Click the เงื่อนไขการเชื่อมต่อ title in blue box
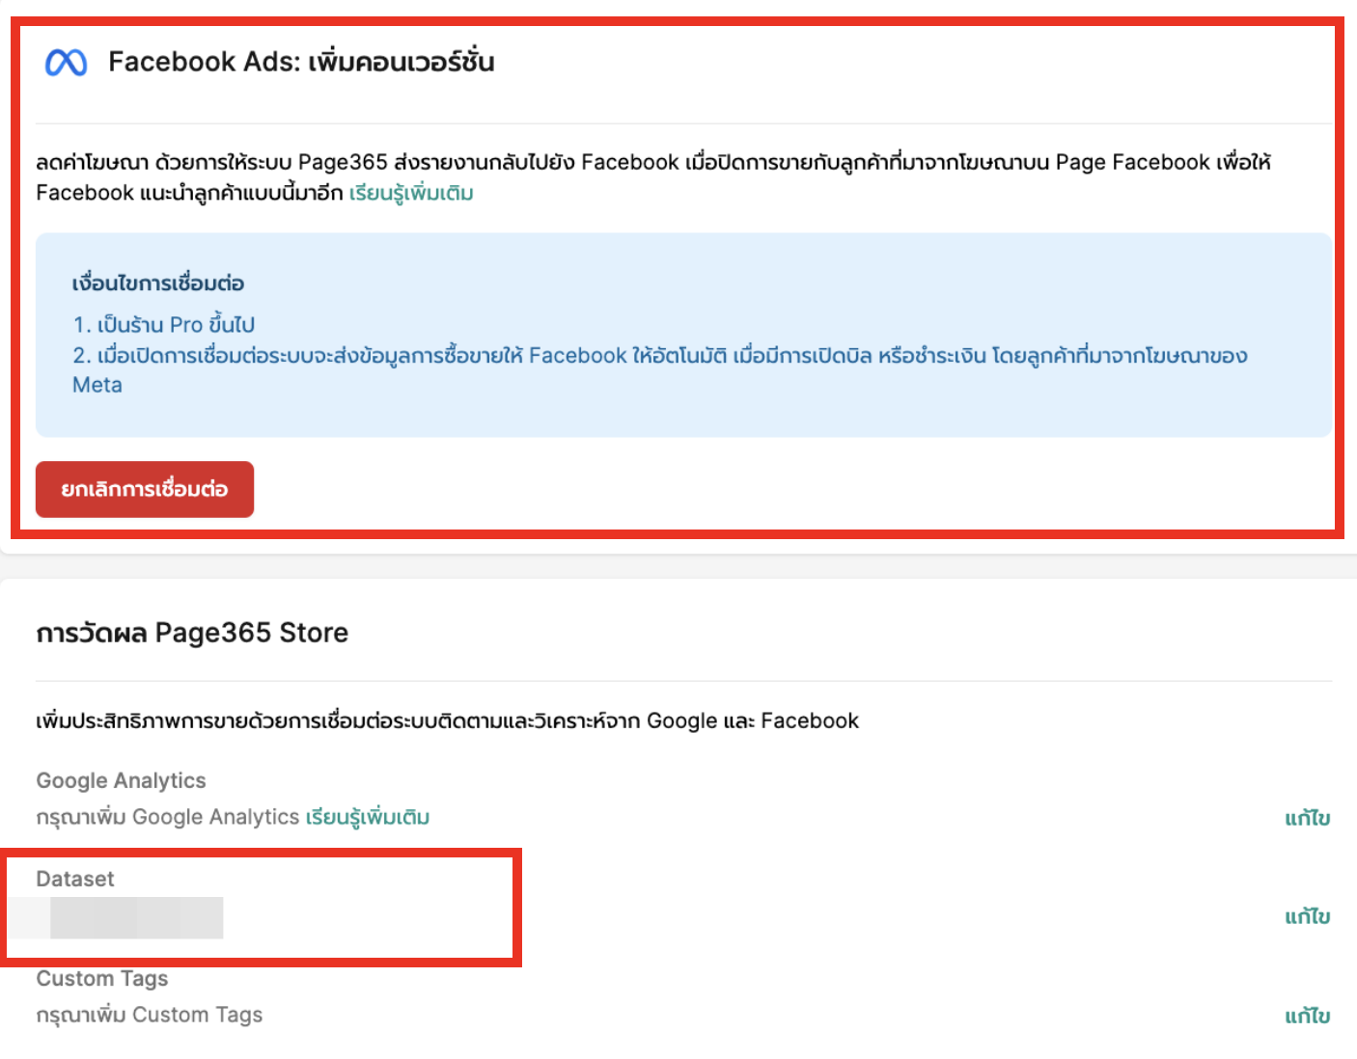Image resolution: width=1357 pixels, height=1059 pixels. (x=158, y=284)
